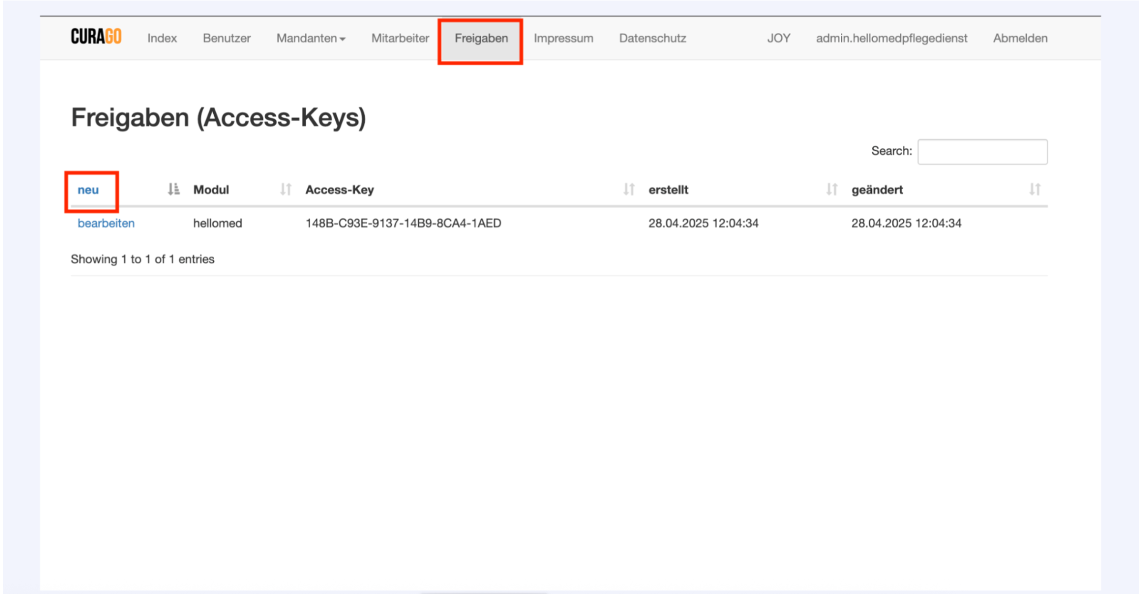Viewport: 1139px width, 594px height.
Task: Sort by erstellt column sort arrows
Action: 831,189
